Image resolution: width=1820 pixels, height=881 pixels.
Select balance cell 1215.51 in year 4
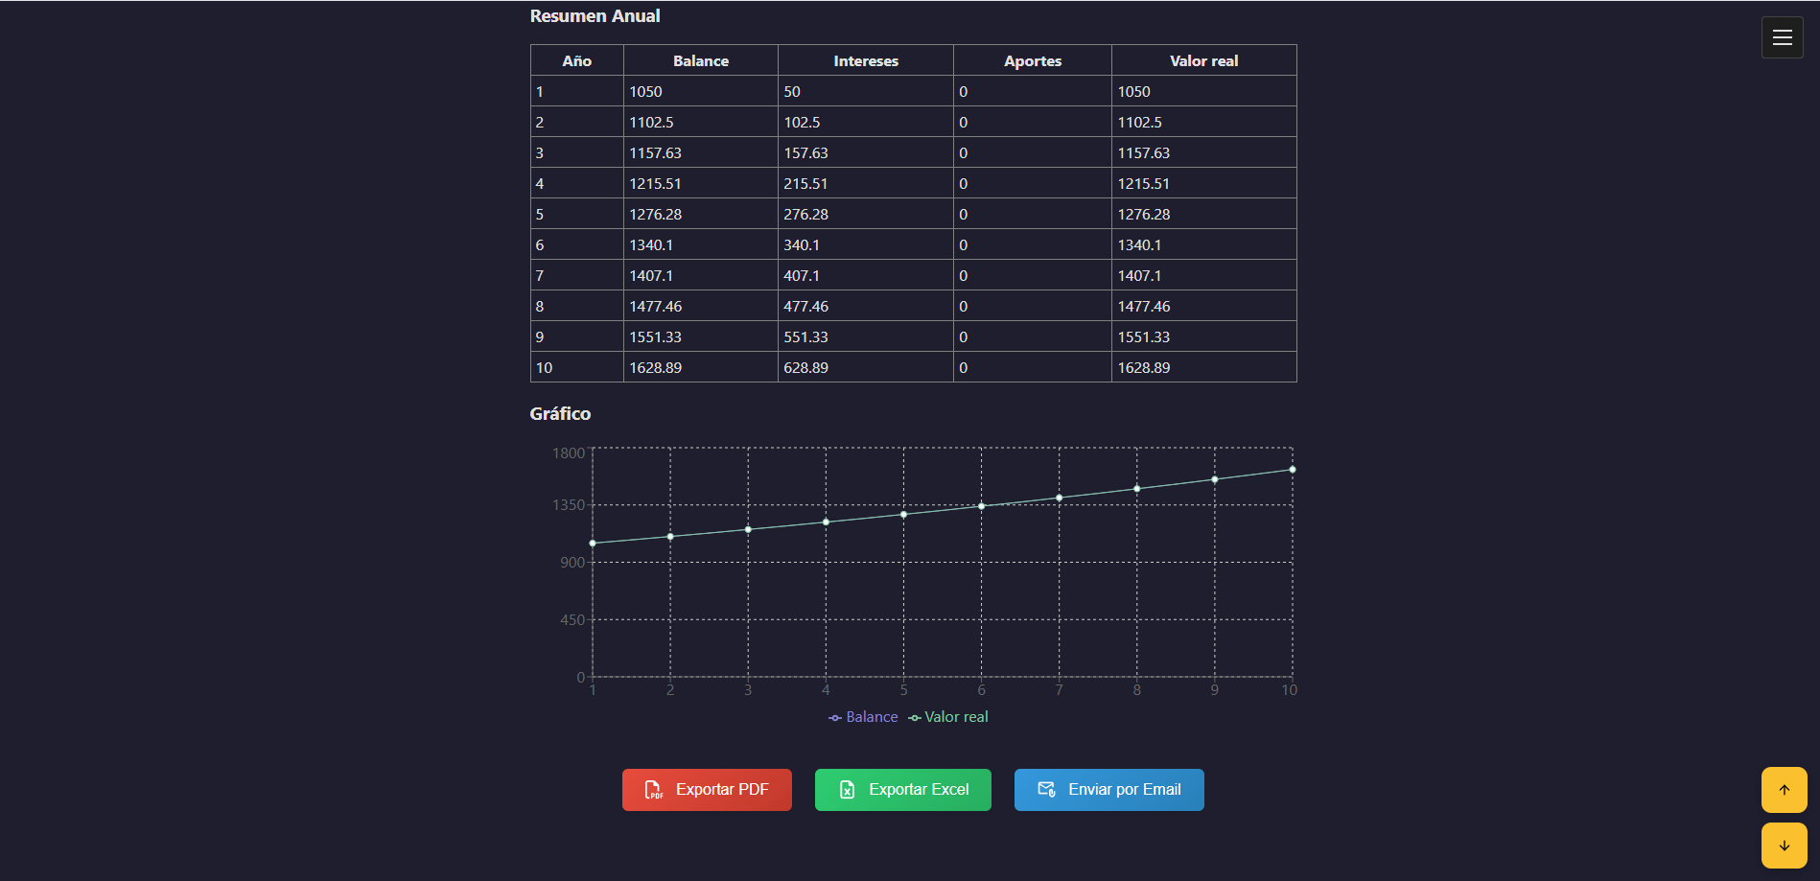click(701, 183)
